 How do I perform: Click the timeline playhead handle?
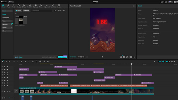tap(132, 64)
